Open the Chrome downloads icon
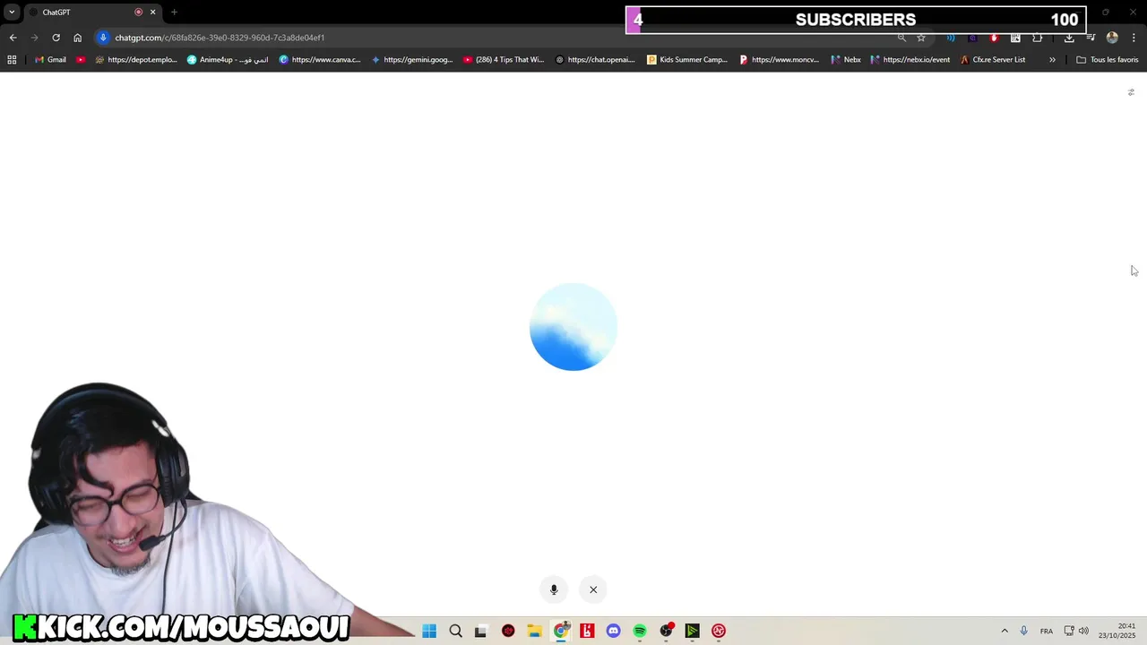 [x=1069, y=38]
